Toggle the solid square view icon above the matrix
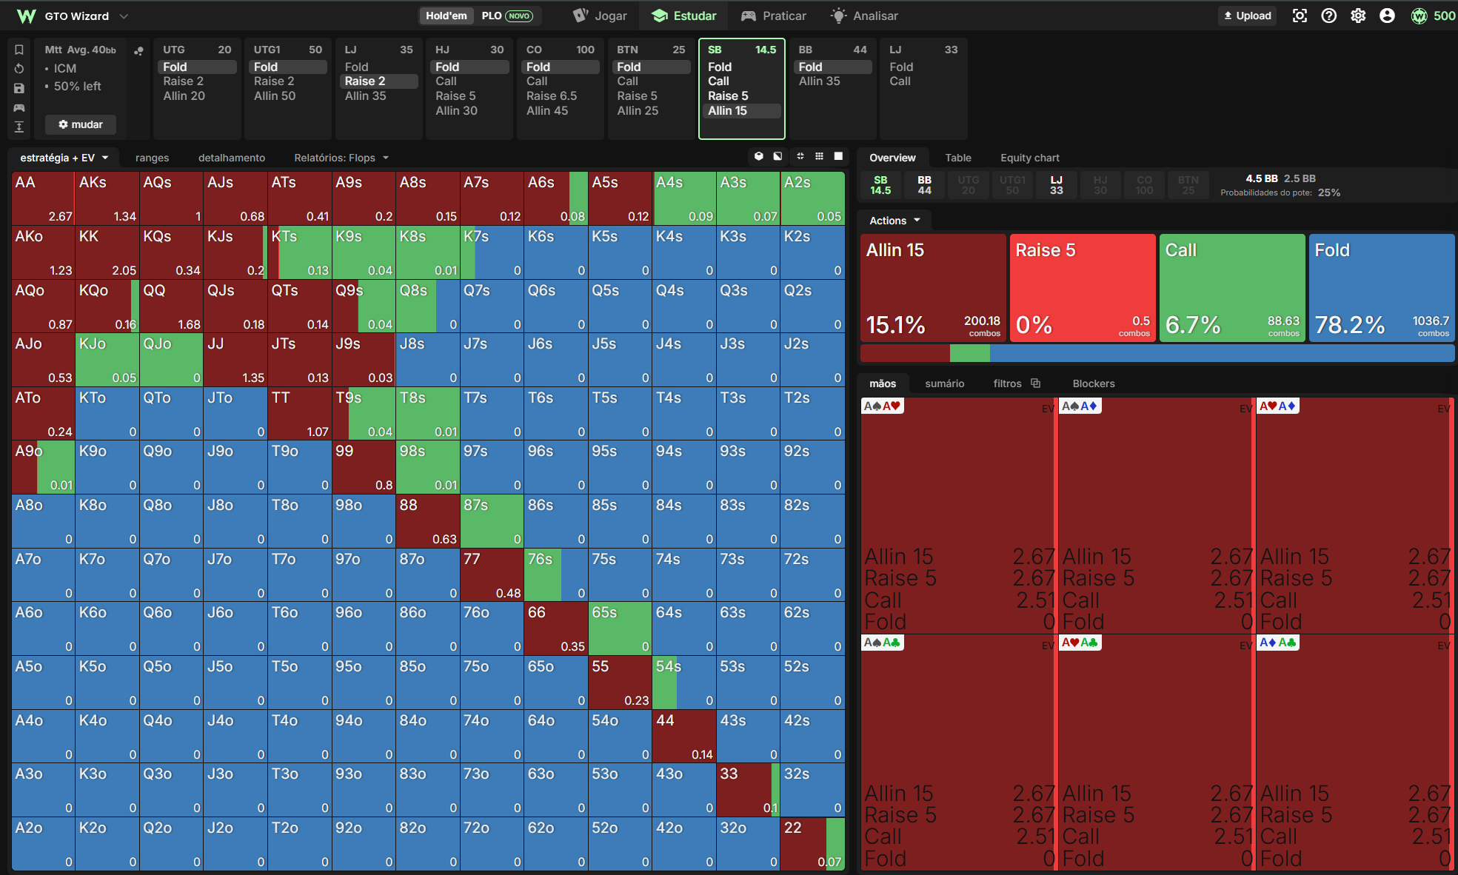 pyautogui.click(x=838, y=156)
